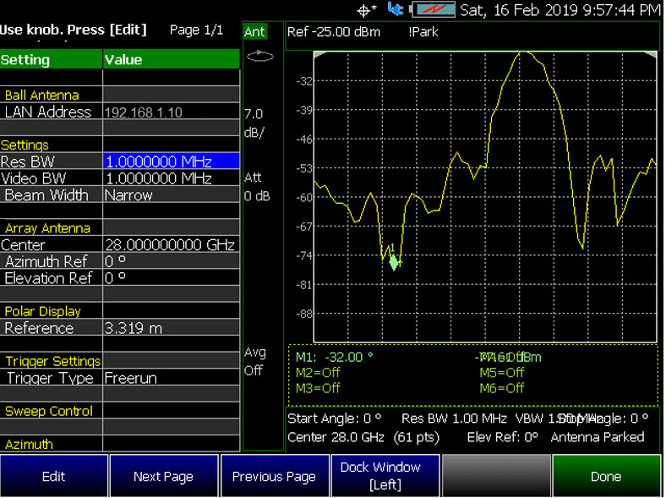
Task: Click the Start Angle: 0 ° readout
Action: click(x=335, y=419)
